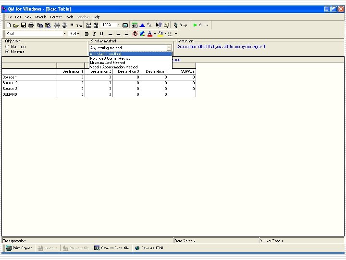Click the first grid-lines toolbar icon
The width and height of the screenshot is (346, 260).
pyautogui.click(x=57, y=25)
